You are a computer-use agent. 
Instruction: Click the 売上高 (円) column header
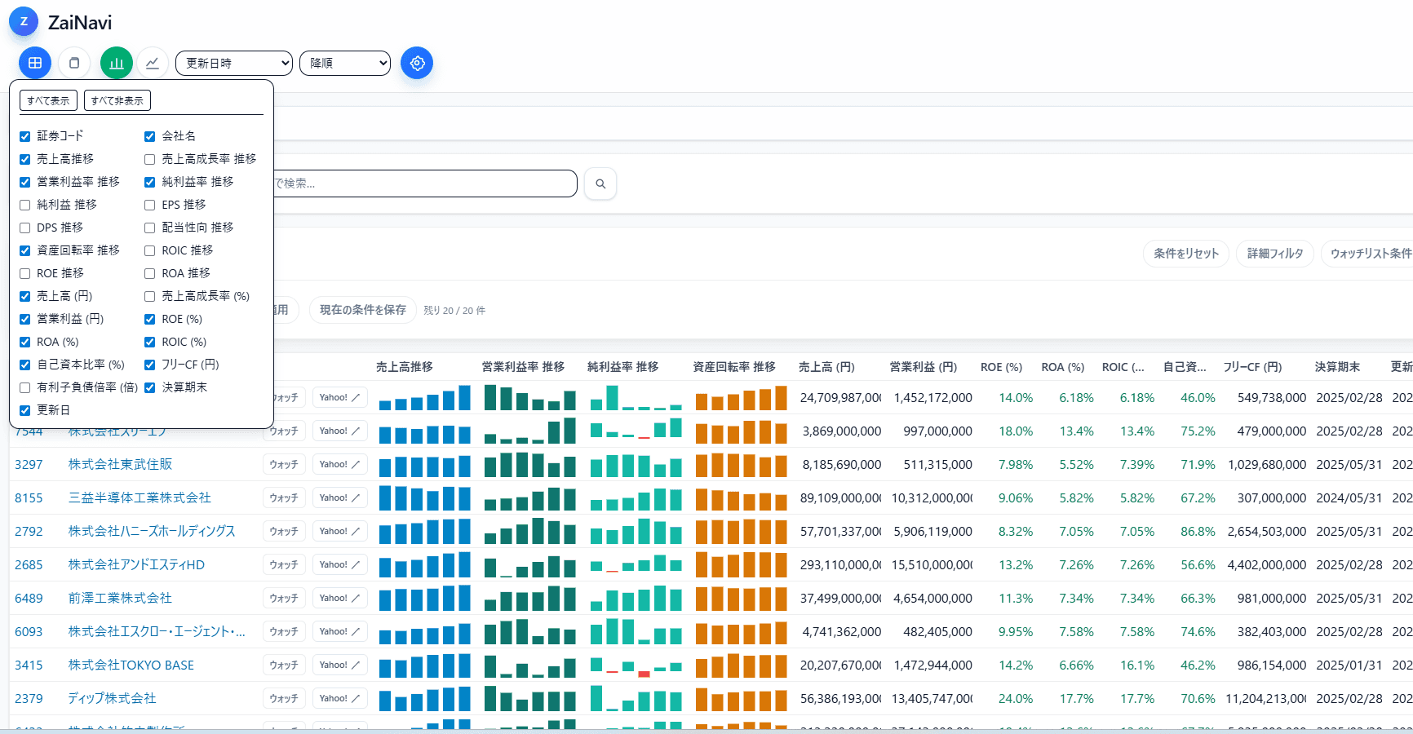pyautogui.click(x=826, y=367)
